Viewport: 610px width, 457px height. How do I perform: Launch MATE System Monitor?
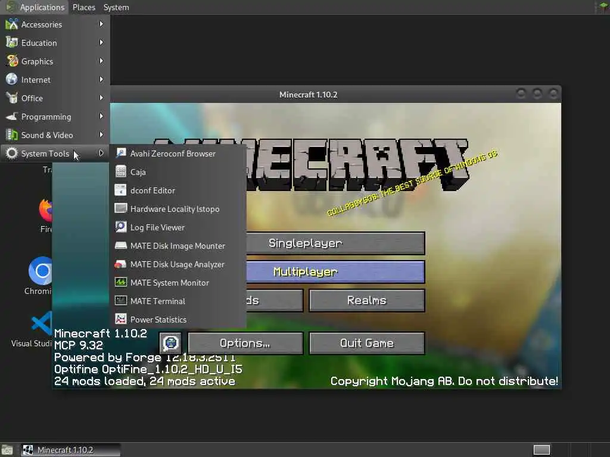pos(178,283)
